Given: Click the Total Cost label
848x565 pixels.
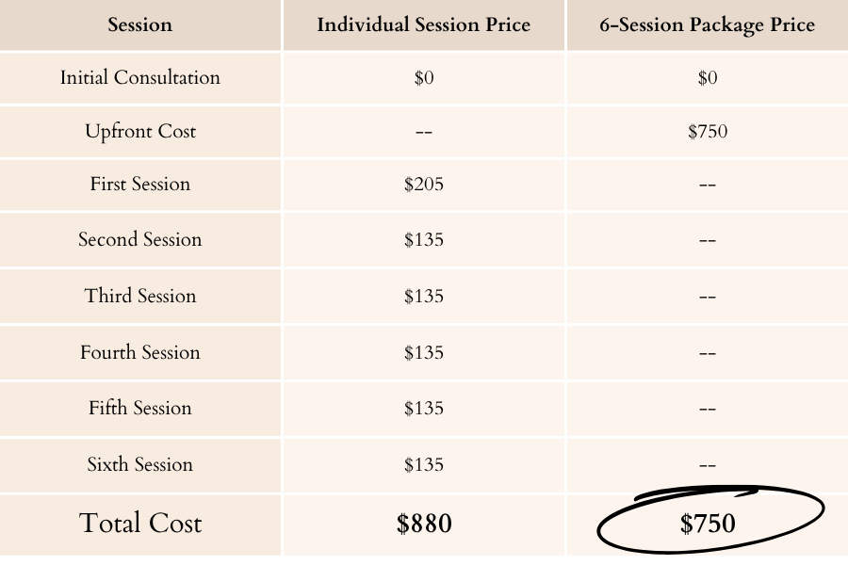Looking at the screenshot, I should [x=140, y=523].
